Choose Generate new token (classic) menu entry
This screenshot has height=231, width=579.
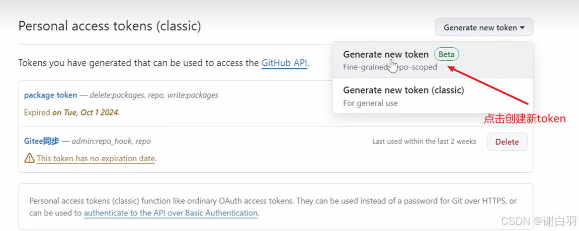tap(433, 96)
